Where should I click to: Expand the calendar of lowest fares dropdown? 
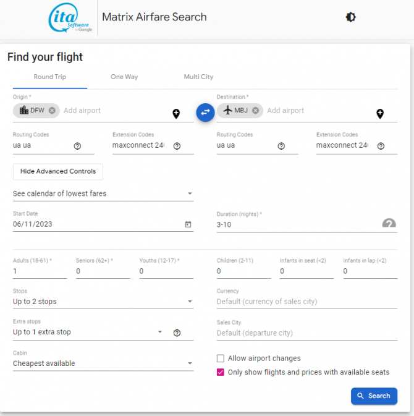tap(103, 193)
